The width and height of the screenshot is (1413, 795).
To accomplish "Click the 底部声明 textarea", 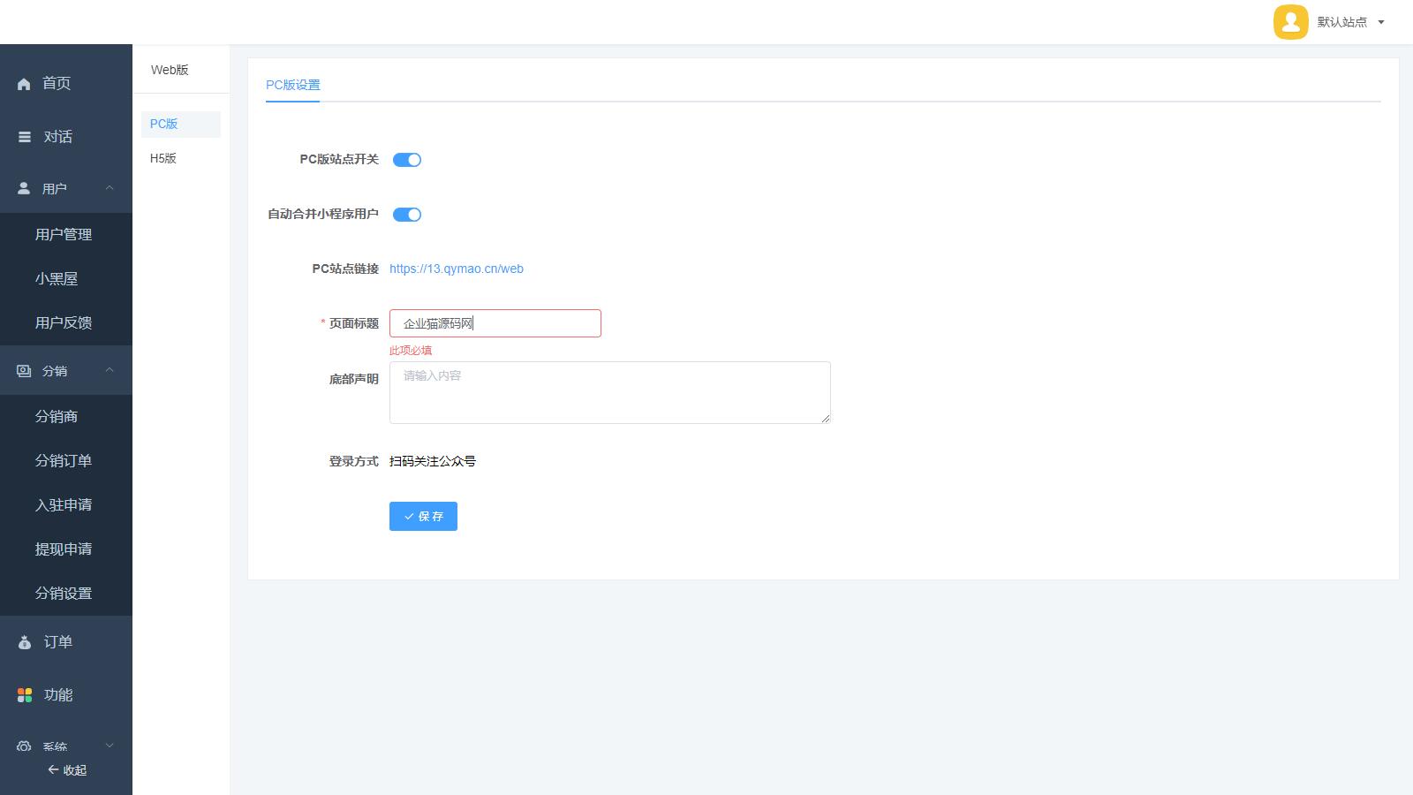I will pos(610,392).
